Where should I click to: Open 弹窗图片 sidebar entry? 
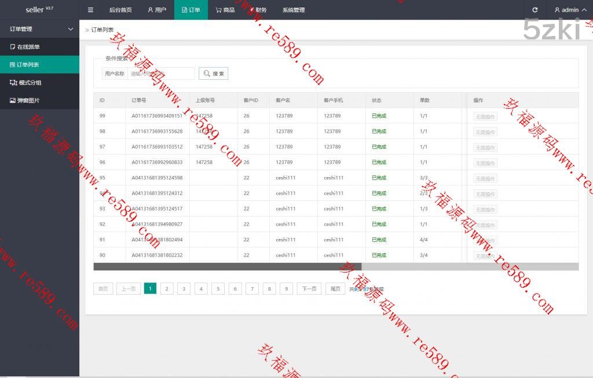click(28, 101)
